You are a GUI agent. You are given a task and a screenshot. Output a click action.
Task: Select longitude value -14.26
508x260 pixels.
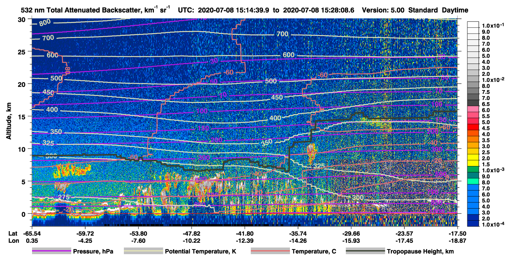click(x=298, y=241)
